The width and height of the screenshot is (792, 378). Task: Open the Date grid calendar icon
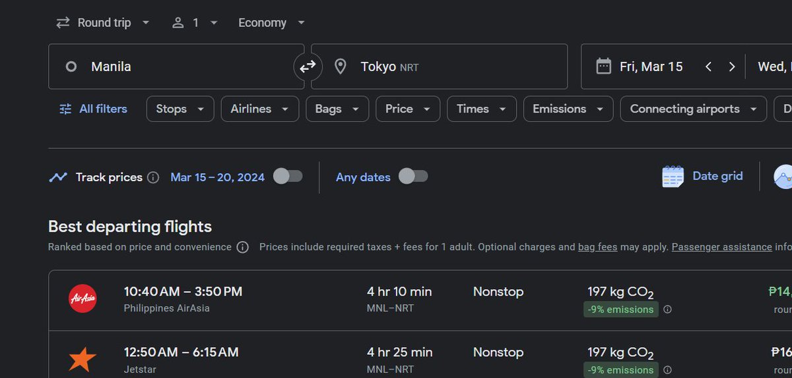[673, 176]
